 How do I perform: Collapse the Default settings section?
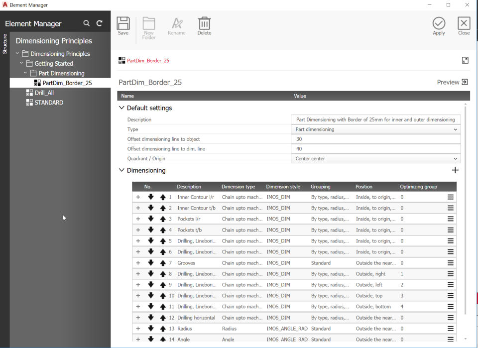[121, 108]
